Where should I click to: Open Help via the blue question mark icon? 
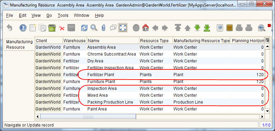[23, 28]
